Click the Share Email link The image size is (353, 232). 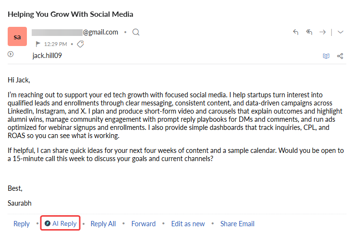(x=237, y=224)
